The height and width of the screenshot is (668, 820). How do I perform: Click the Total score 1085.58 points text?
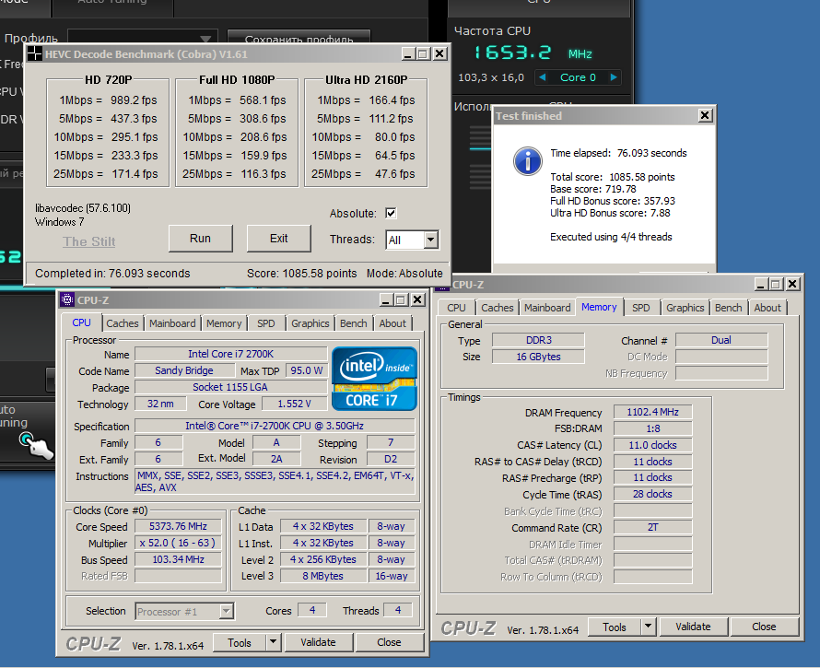[613, 177]
